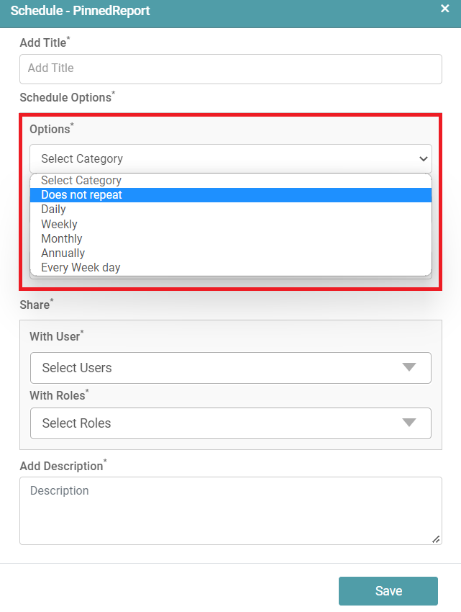Click the Description box resize handle
461x612 pixels.
pyautogui.click(x=436, y=539)
